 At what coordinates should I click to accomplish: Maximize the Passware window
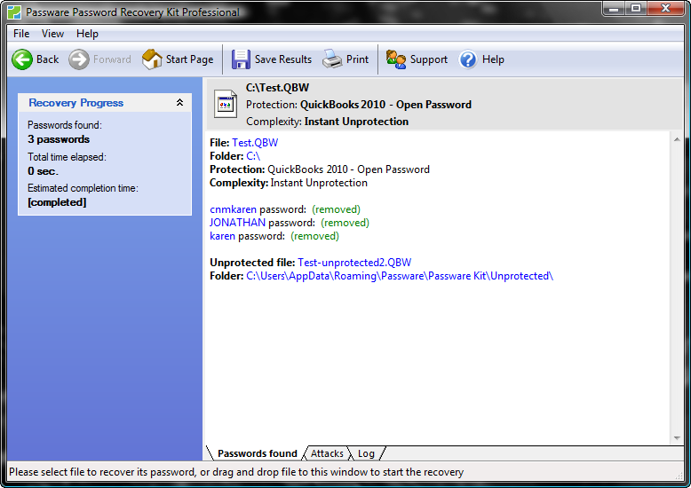coord(636,8)
